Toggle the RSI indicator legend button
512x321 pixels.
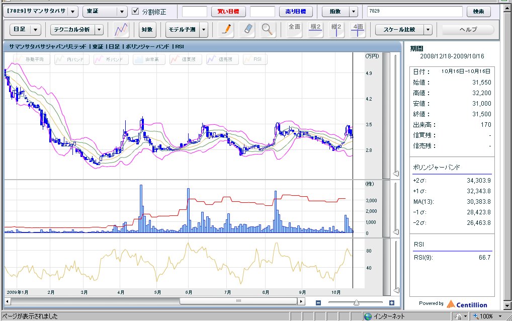(254, 60)
